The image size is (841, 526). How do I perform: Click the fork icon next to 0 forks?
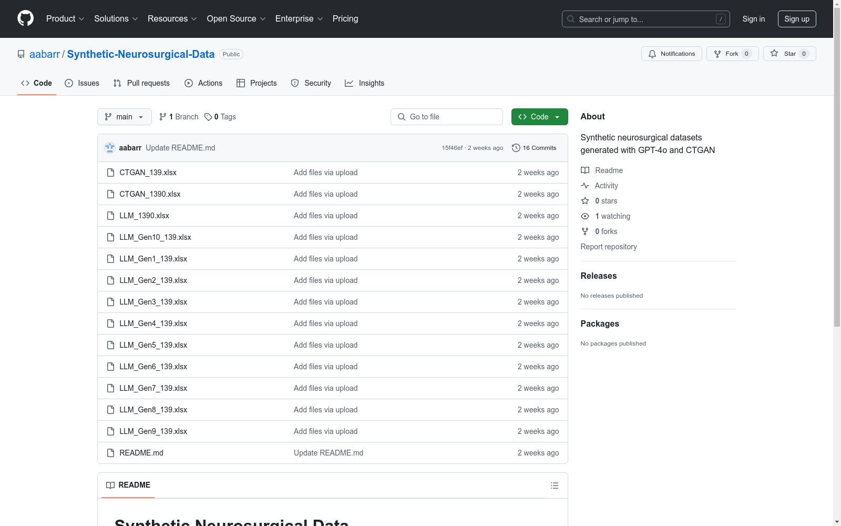pos(585,231)
